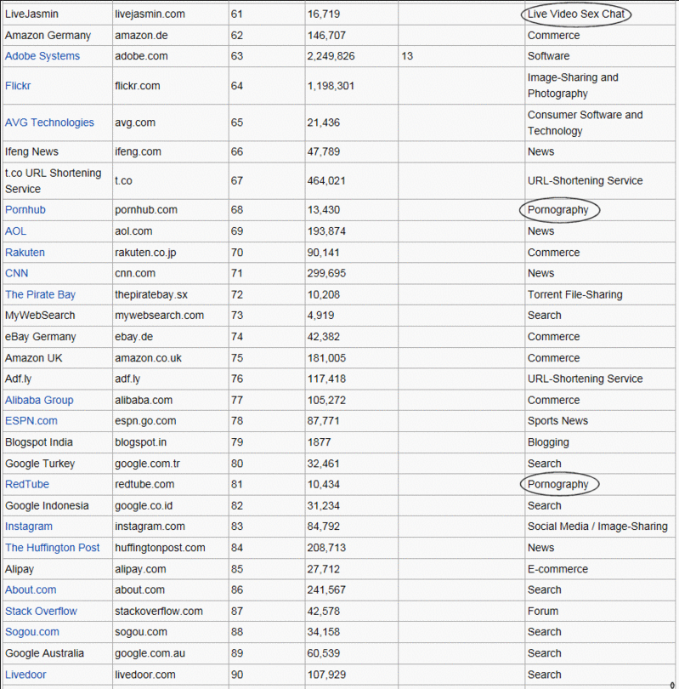Open the Adobe Systems link

pyautogui.click(x=42, y=56)
